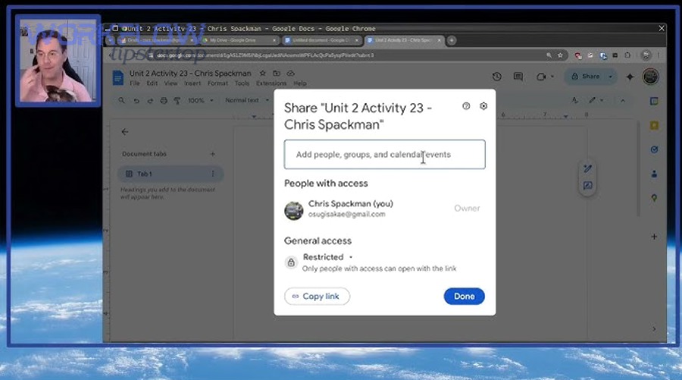Click the Meet video call icon
Viewport: 682px width, 380px height.
point(540,77)
